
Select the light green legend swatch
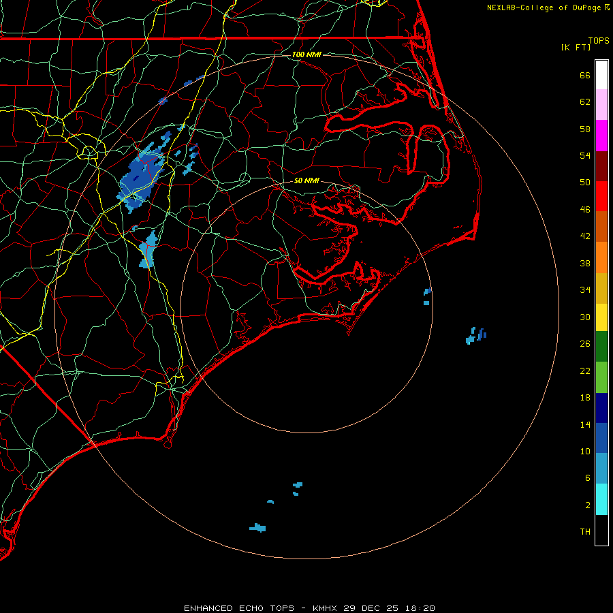(x=601, y=377)
